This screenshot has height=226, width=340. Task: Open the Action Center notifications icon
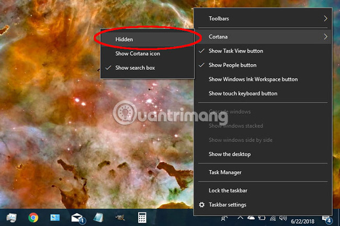(x=327, y=220)
